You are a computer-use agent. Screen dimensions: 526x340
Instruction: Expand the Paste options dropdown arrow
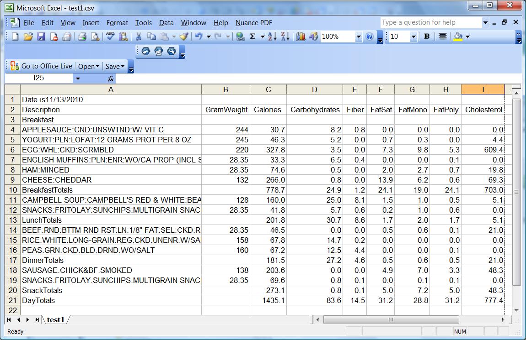(x=174, y=37)
